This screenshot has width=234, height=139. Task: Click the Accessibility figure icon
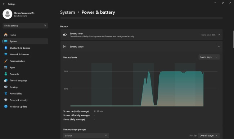point(6,94)
